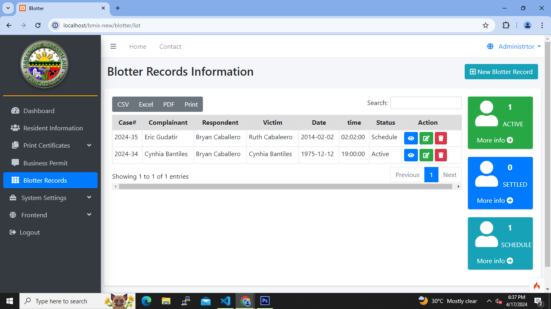Open Visual Studio Code from taskbar

point(225,301)
